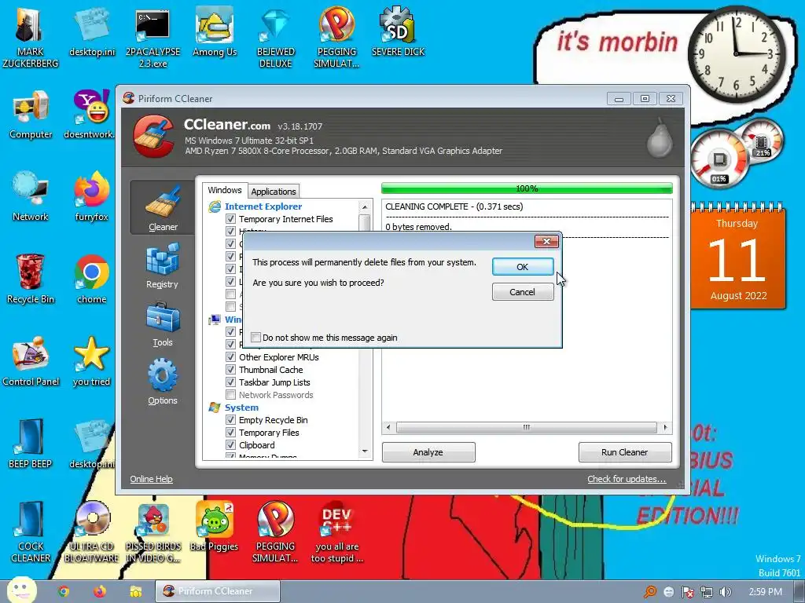This screenshot has height=603, width=805.
Task: Toggle Temporary Internet Files checkbox
Action: 231,219
